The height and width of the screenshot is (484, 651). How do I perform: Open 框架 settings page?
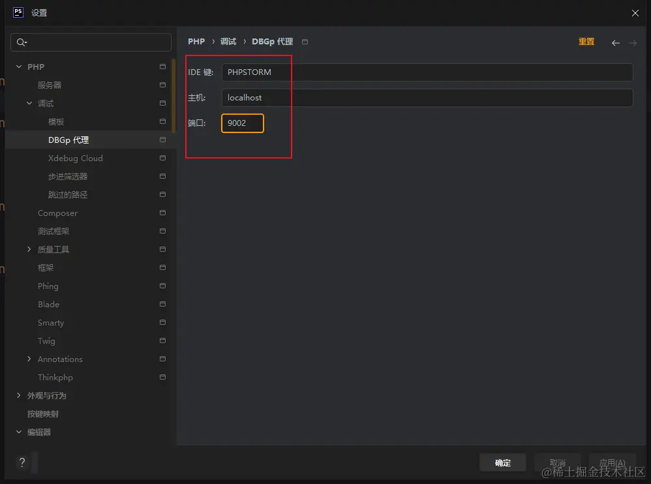(46, 267)
